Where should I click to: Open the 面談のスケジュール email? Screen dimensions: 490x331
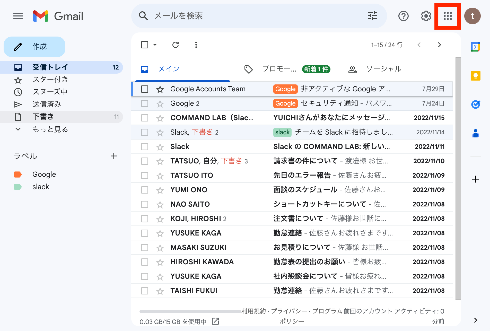coord(292,190)
